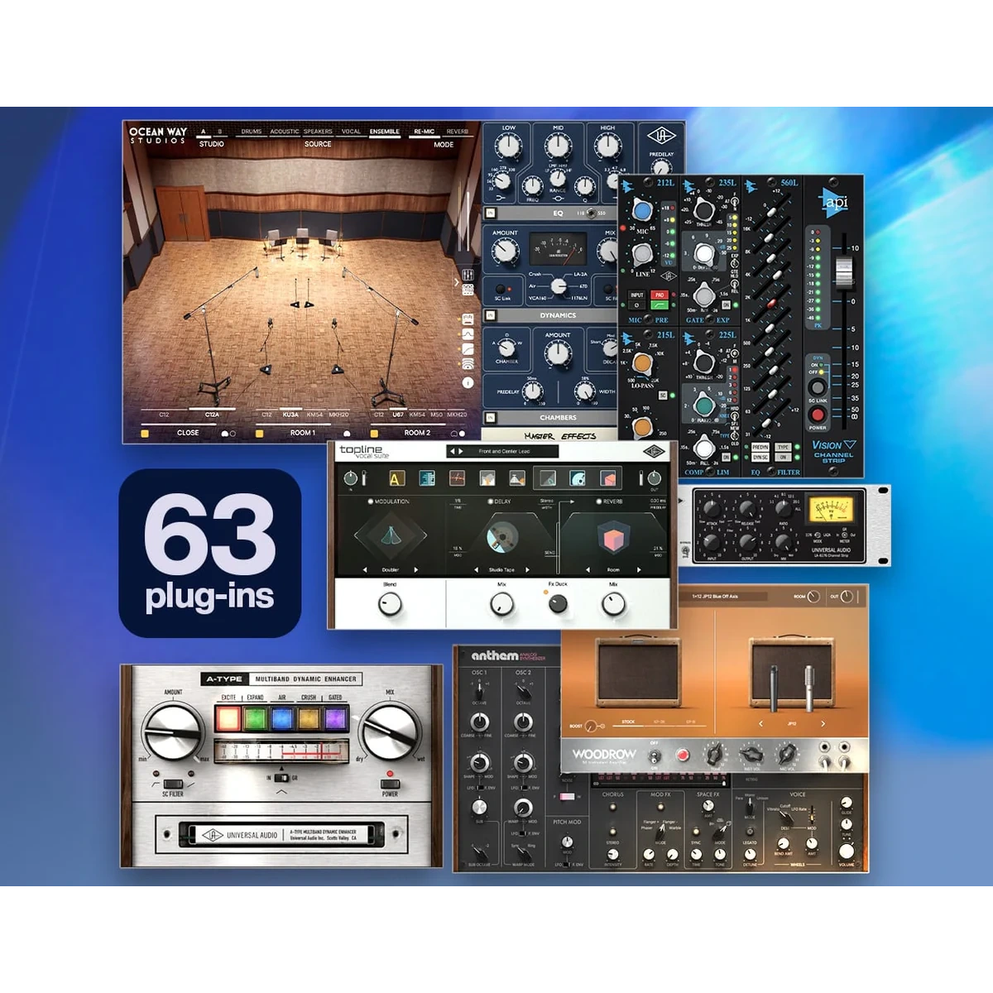Click the Studio Tape reel graphic in Delay
This screenshot has height=993, width=993.
502,537
